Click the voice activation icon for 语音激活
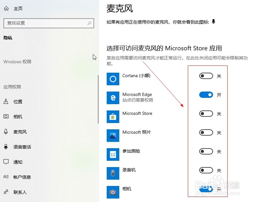Viewport: 254px width, 202px height. pos(6,147)
